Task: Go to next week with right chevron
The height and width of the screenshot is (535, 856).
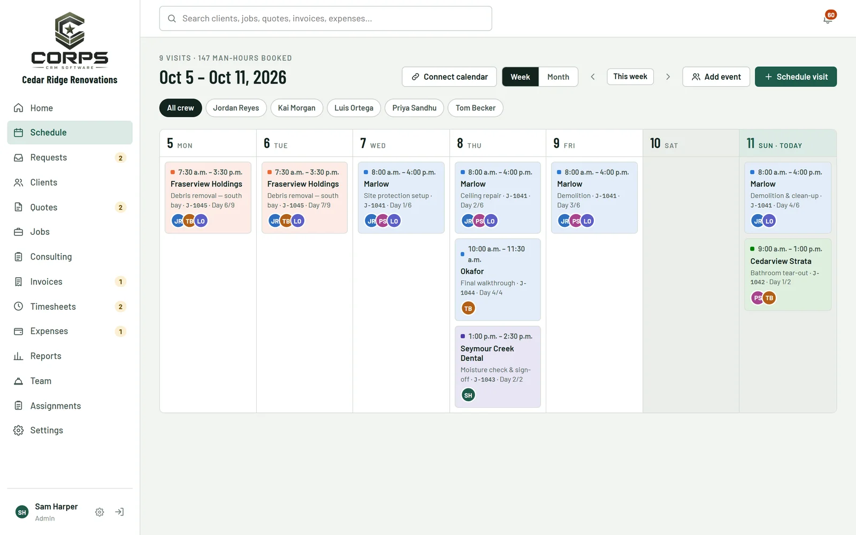Action: click(x=668, y=77)
